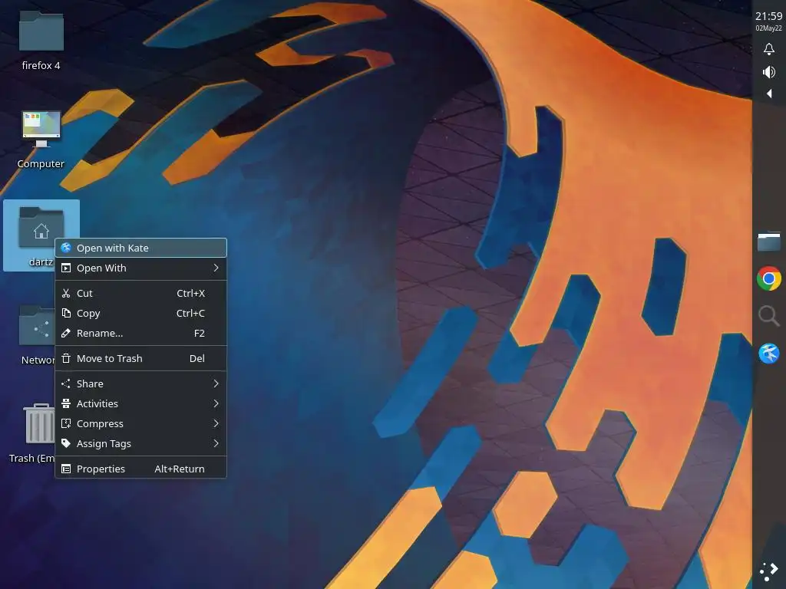The image size is (786, 589).
Task: Click the Share submenu arrow
Action: (x=216, y=383)
